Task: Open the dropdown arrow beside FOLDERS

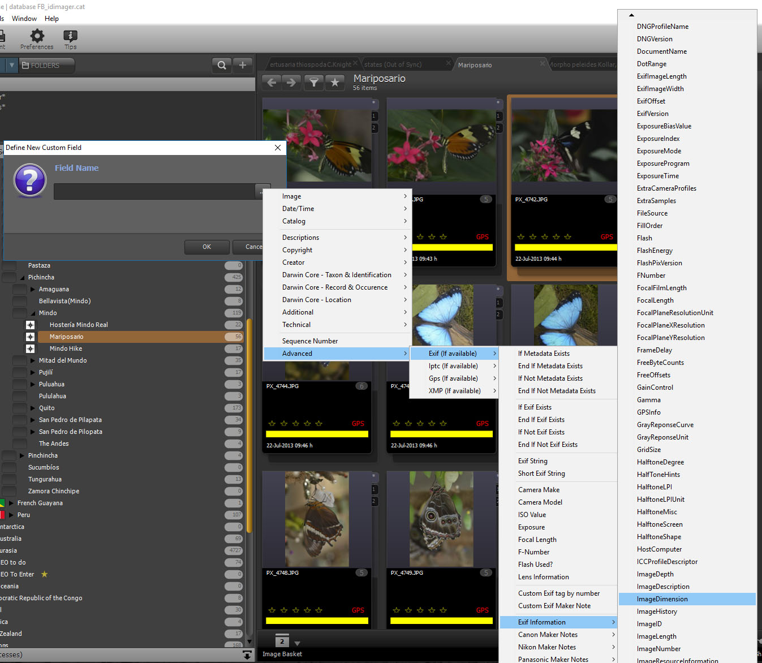Action: [11, 66]
